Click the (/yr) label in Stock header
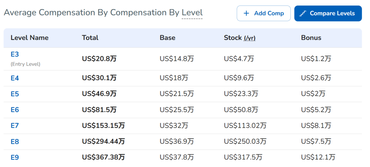This screenshot has height=167, width=370. pos(250,38)
